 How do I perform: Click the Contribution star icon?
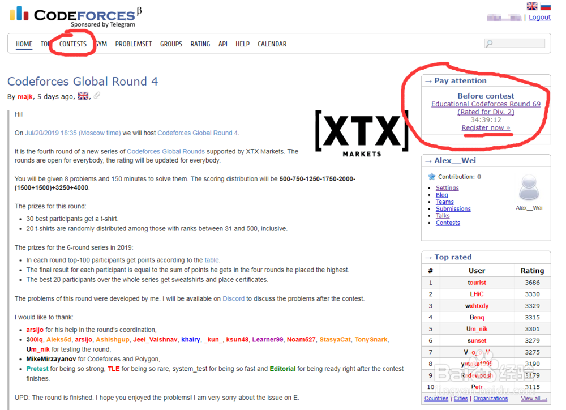pyautogui.click(x=432, y=177)
